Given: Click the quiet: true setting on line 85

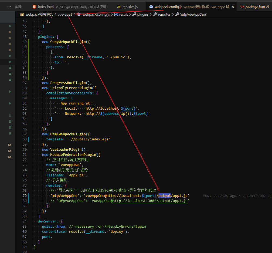Looking at the screenshot, I should click(x=53, y=227).
